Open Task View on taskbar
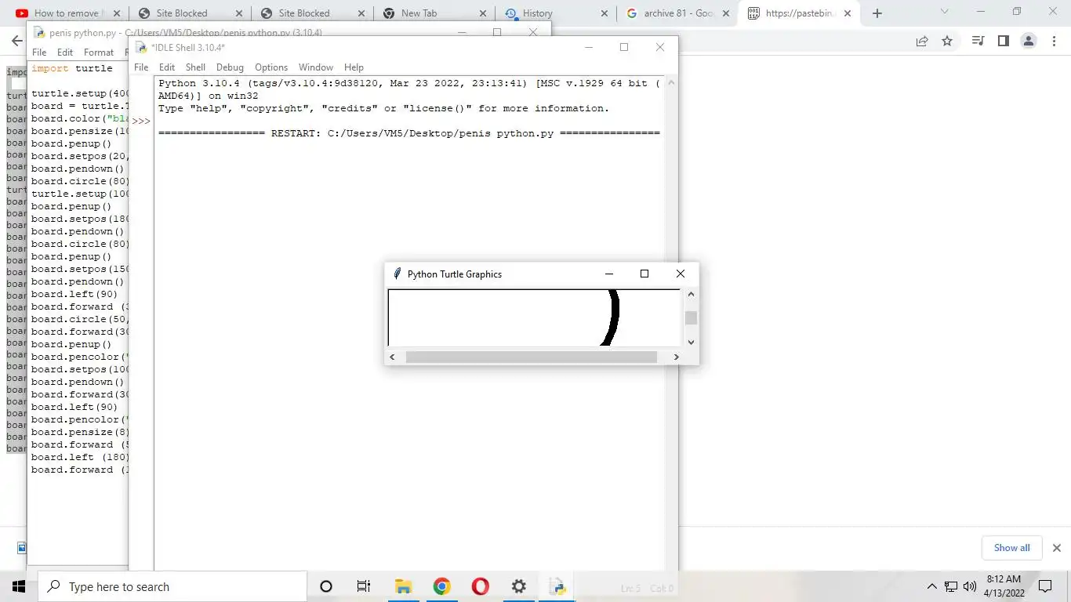The width and height of the screenshot is (1071, 602). tap(364, 586)
